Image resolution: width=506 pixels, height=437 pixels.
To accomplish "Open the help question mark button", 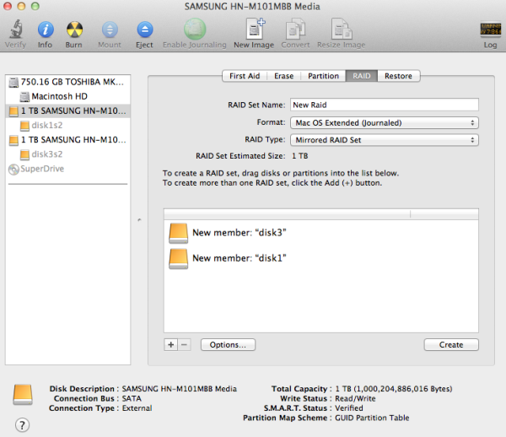I will (22, 424).
